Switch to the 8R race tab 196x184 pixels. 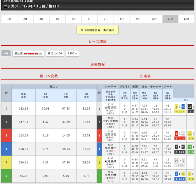[x=122, y=19]
